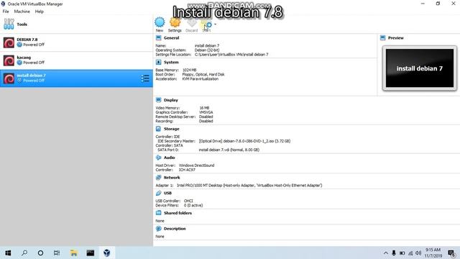
Task: Open the Network settings heading link
Action: click(x=172, y=178)
